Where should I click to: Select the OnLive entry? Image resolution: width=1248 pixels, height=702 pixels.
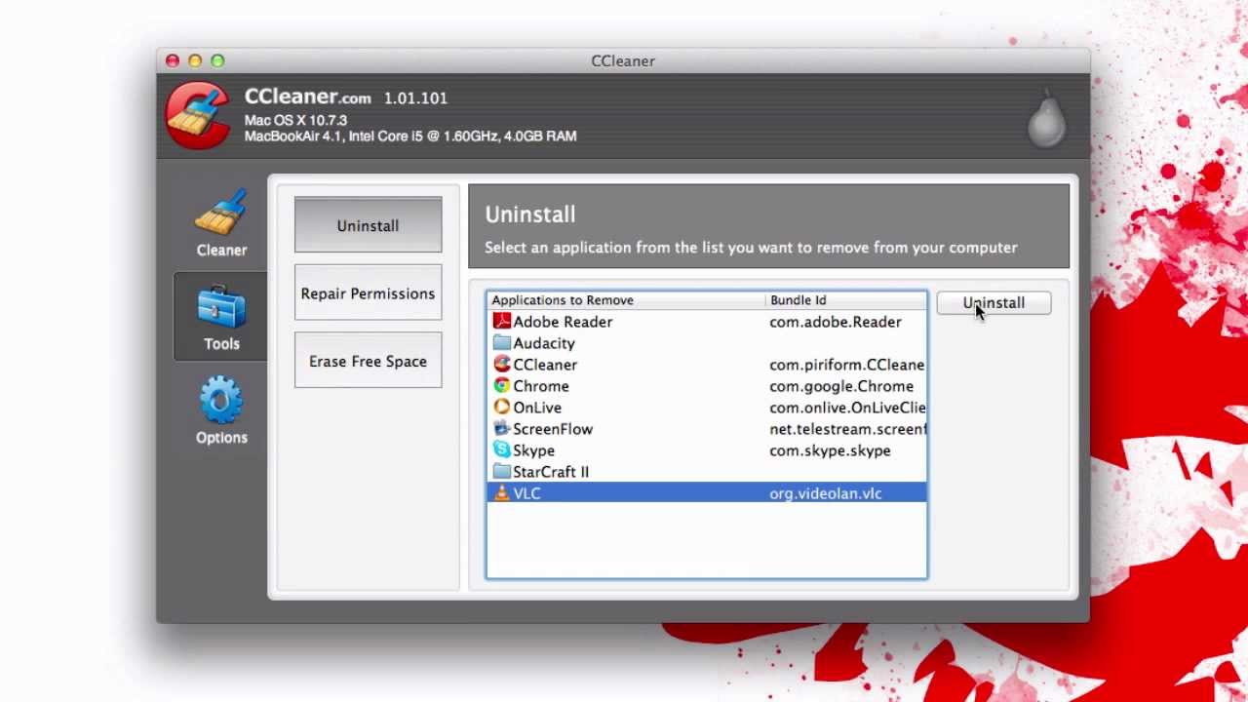tap(537, 408)
